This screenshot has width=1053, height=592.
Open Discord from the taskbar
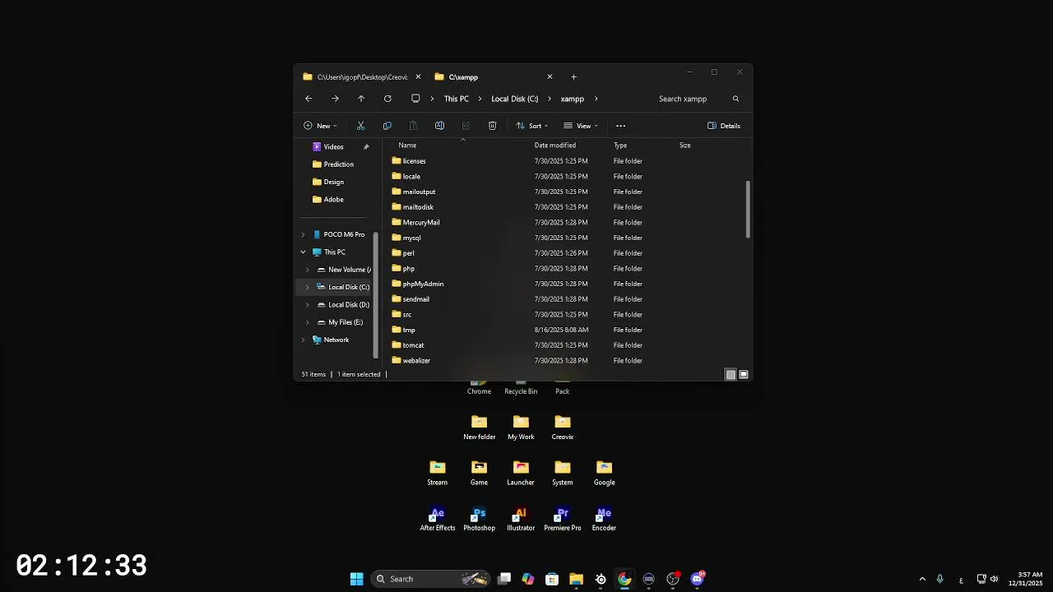pos(698,579)
